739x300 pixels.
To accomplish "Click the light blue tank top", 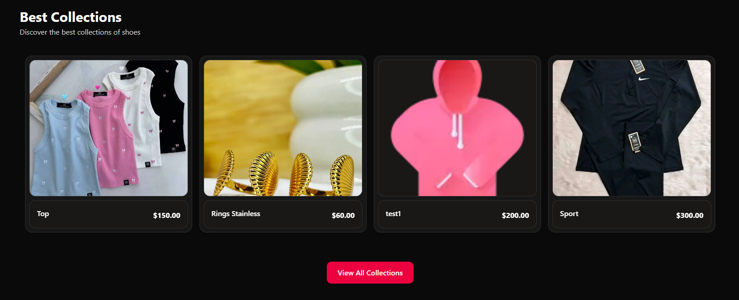I will click(64, 146).
